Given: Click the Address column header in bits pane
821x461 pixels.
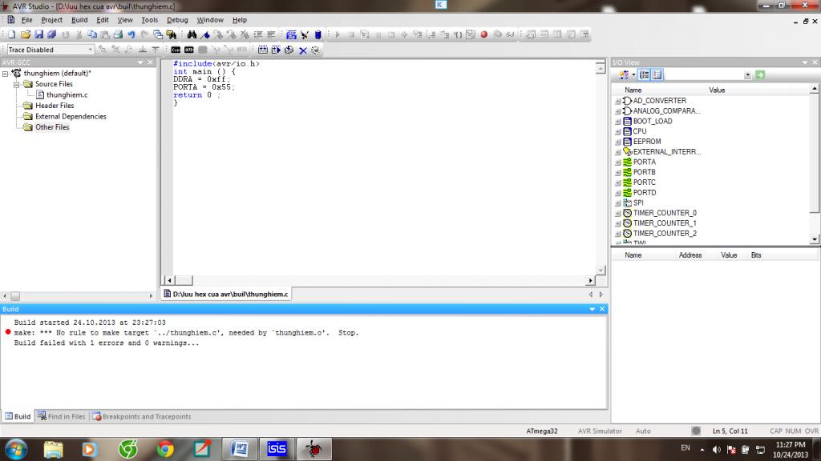Looking at the screenshot, I should [690, 255].
